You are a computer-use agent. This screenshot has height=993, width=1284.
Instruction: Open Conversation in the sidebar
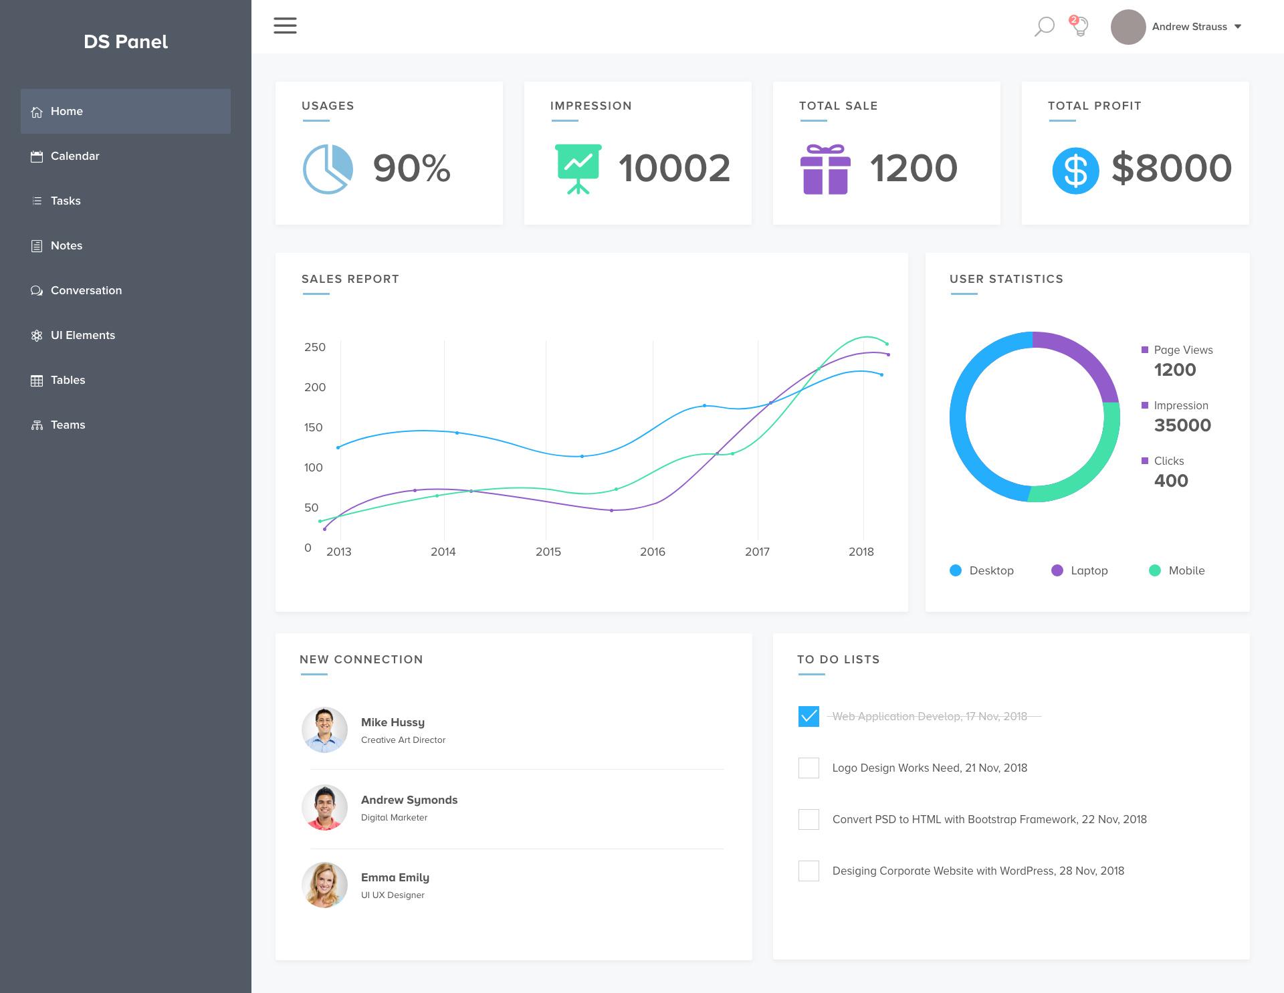[86, 290]
